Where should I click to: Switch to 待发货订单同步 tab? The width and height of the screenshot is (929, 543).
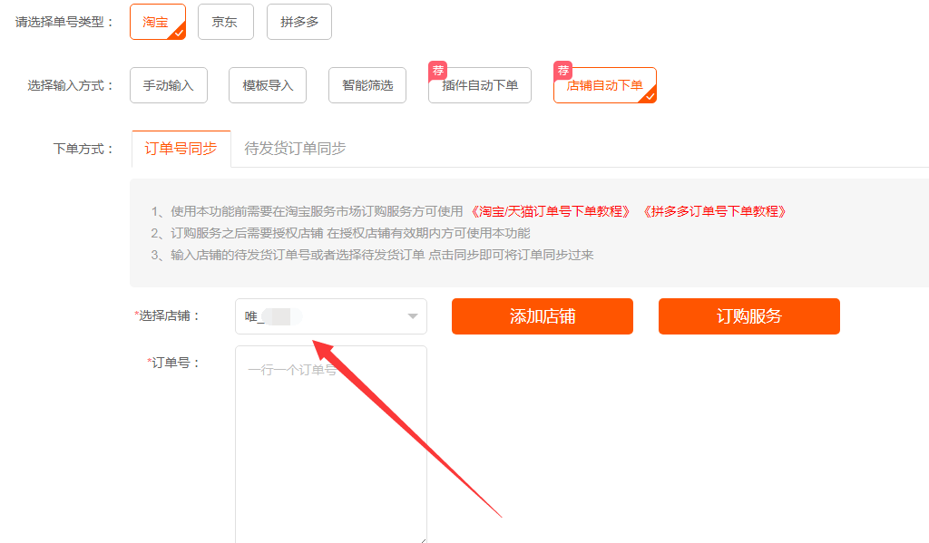[x=295, y=149]
